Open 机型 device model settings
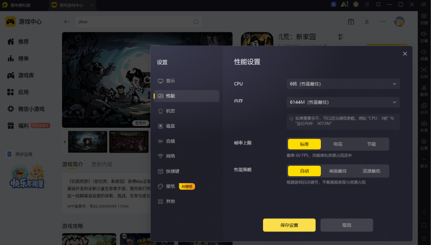The image size is (431, 245). pyautogui.click(x=187, y=111)
